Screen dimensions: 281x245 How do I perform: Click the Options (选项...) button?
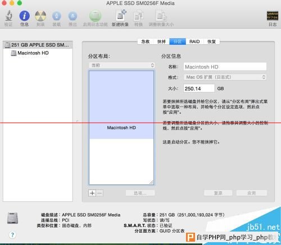[140, 193]
